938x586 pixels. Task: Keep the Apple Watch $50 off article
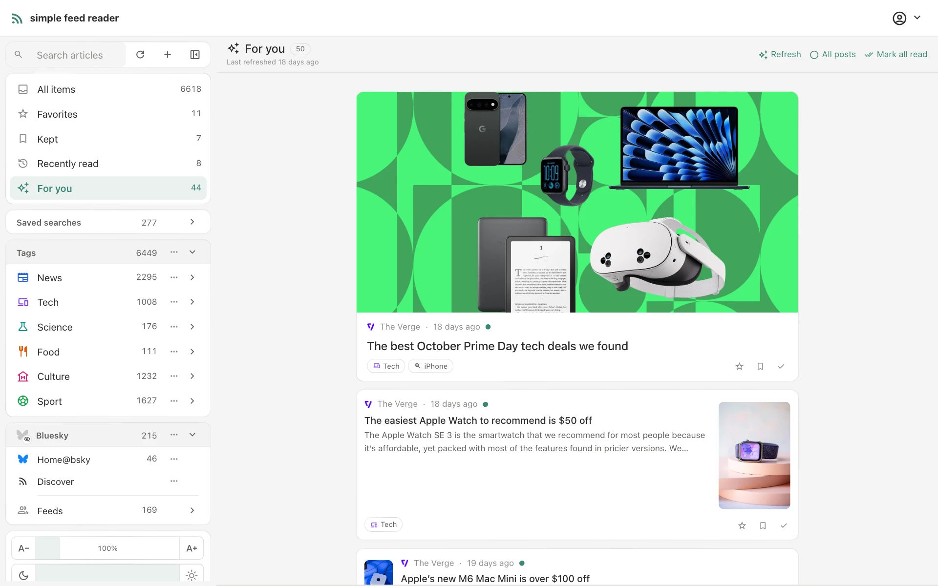763,525
